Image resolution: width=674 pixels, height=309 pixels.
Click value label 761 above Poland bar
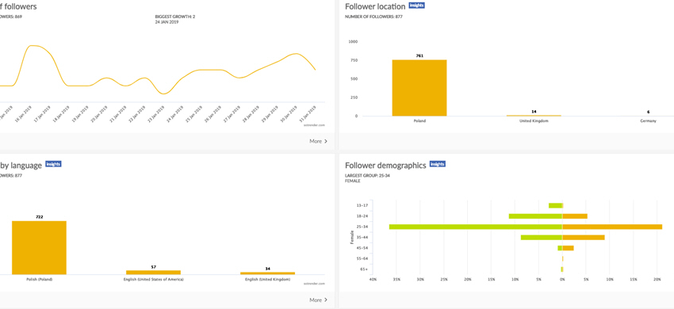point(419,56)
